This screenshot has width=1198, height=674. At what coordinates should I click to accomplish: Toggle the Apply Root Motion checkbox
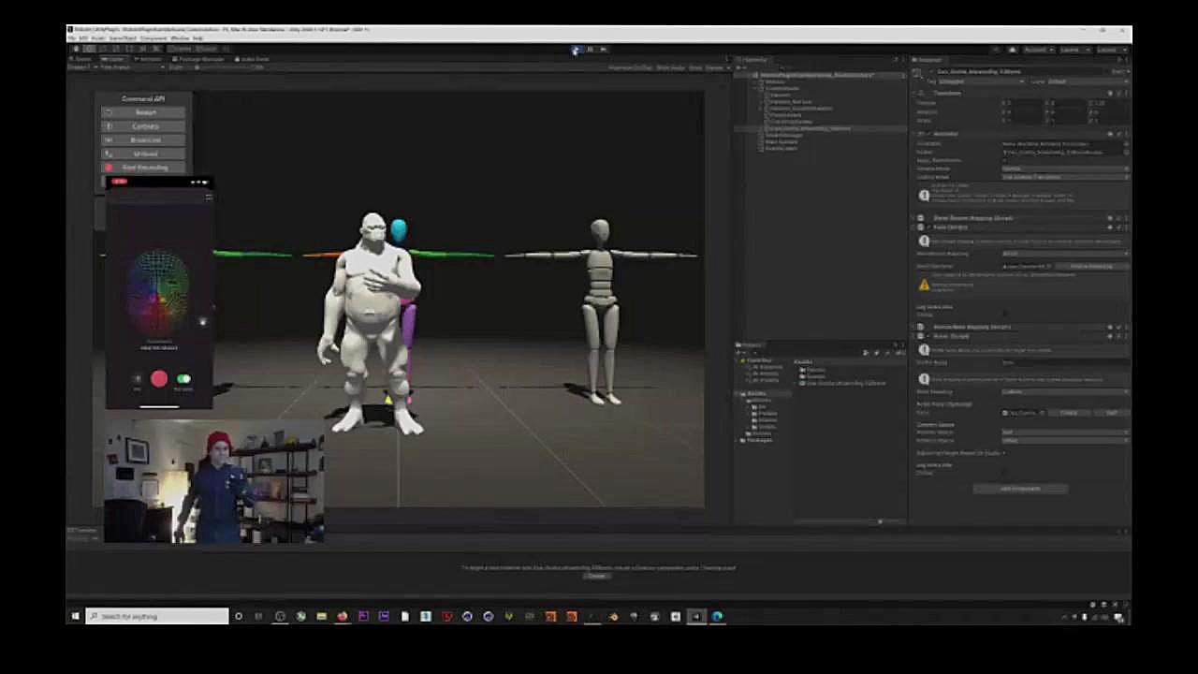coord(1005,160)
